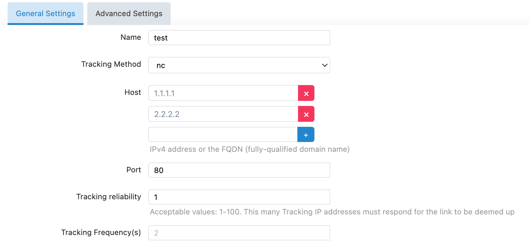This screenshot has height=241, width=529.
Task: Open the Tracking Method dropdown
Action: [239, 65]
